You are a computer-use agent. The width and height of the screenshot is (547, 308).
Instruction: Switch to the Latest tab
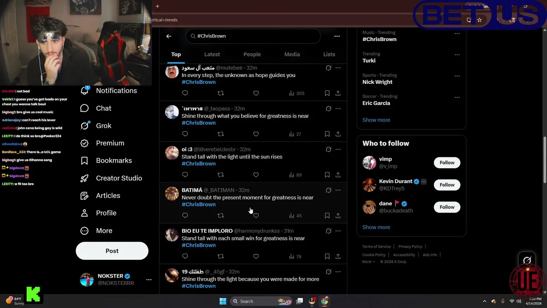click(x=212, y=54)
